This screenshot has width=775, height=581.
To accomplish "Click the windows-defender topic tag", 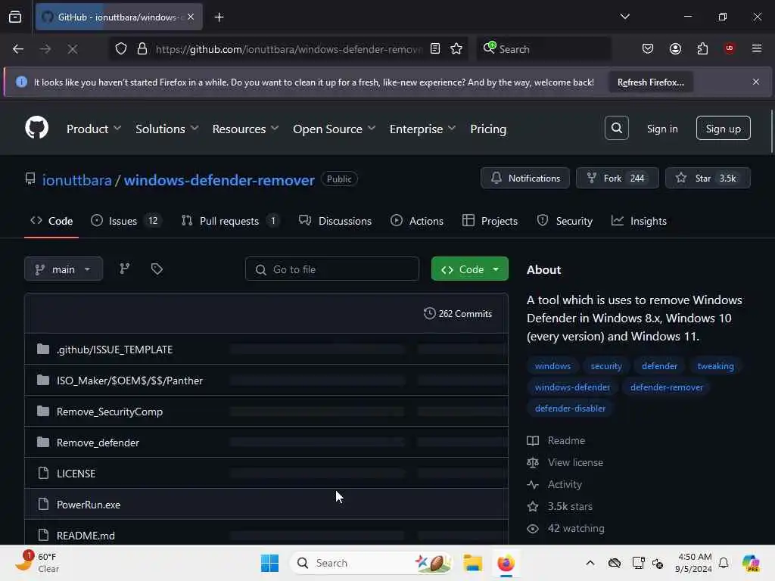I will (572, 387).
